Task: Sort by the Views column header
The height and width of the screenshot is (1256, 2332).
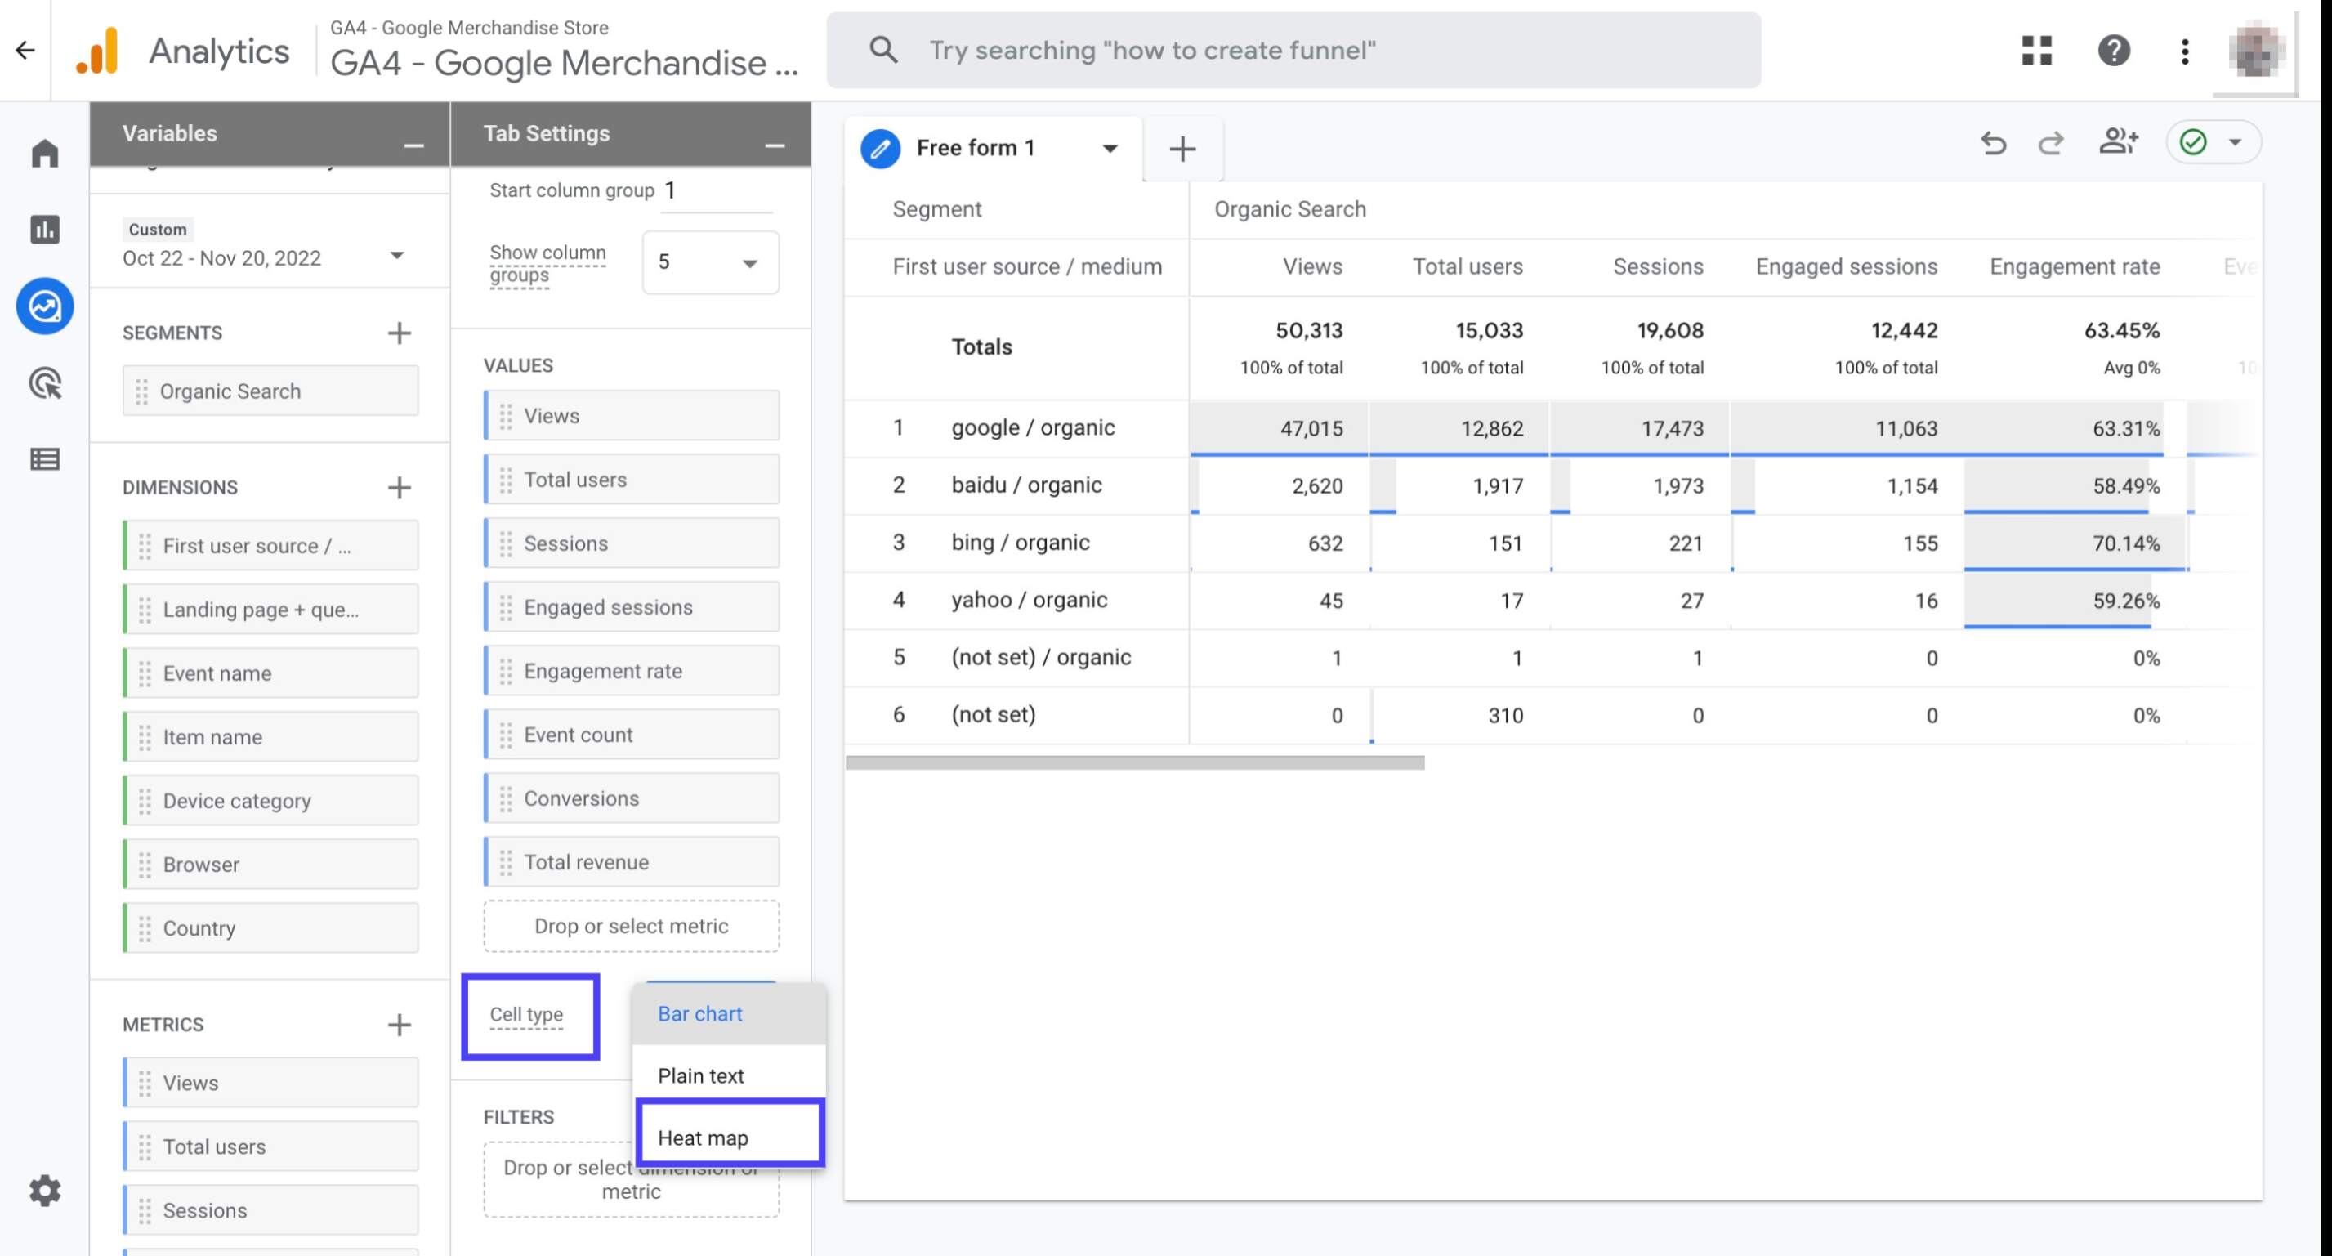Action: click(x=1311, y=267)
